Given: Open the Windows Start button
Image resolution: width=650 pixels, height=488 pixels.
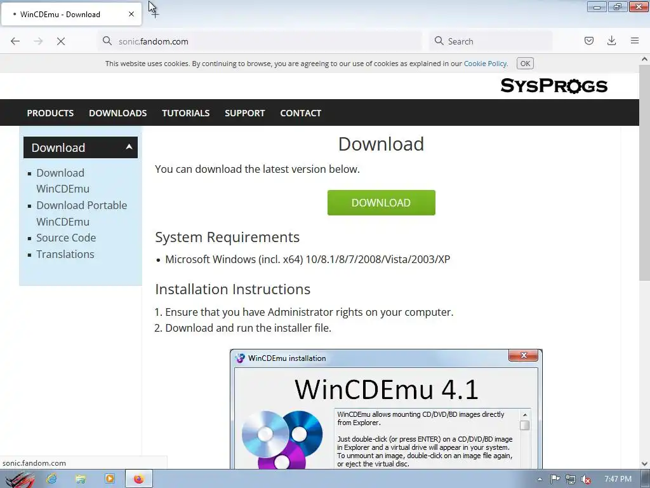Looking at the screenshot, I should pos(19,479).
